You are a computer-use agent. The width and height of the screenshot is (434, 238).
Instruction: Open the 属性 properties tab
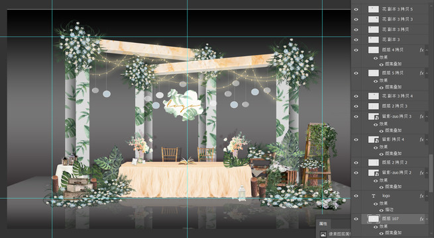[x=323, y=223]
